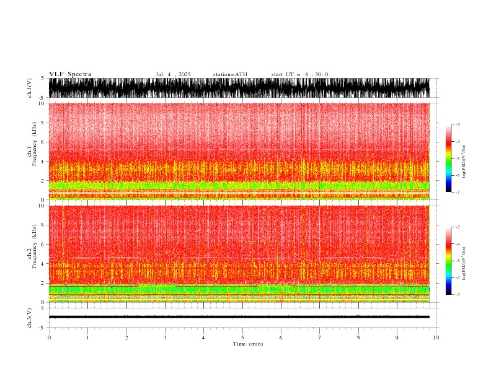The height and width of the screenshot is (379, 491).
Task: Click the '8' kHz tick on ch.1 axis
Action: click(43, 123)
